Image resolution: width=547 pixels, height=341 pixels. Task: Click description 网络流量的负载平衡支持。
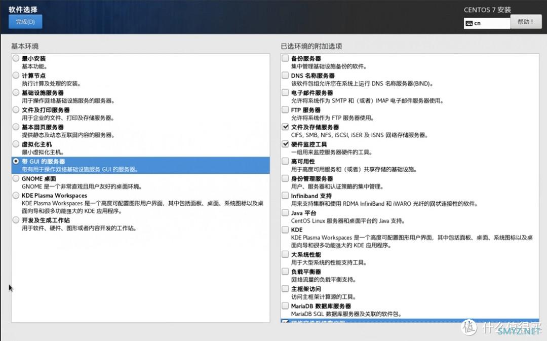tap(324, 280)
